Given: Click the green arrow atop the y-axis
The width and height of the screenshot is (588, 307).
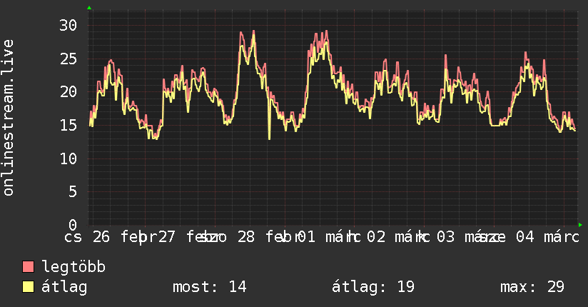Looking at the screenshot, I should [89, 8].
